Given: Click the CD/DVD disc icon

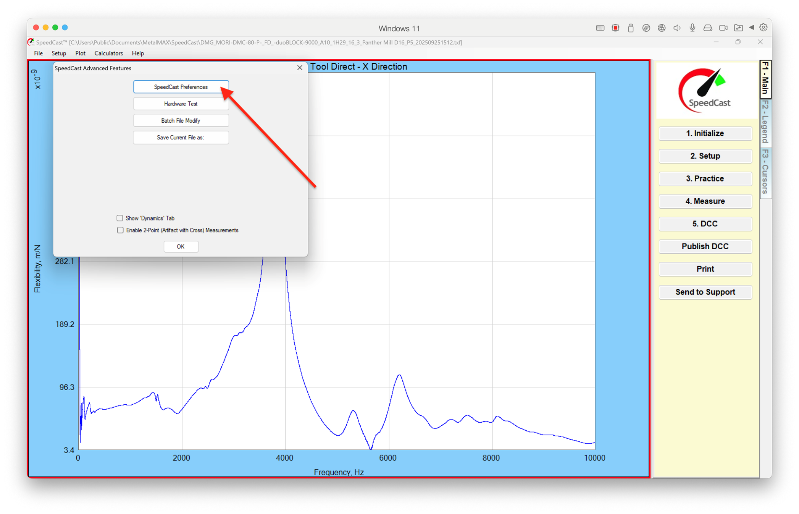Looking at the screenshot, I should pos(646,28).
